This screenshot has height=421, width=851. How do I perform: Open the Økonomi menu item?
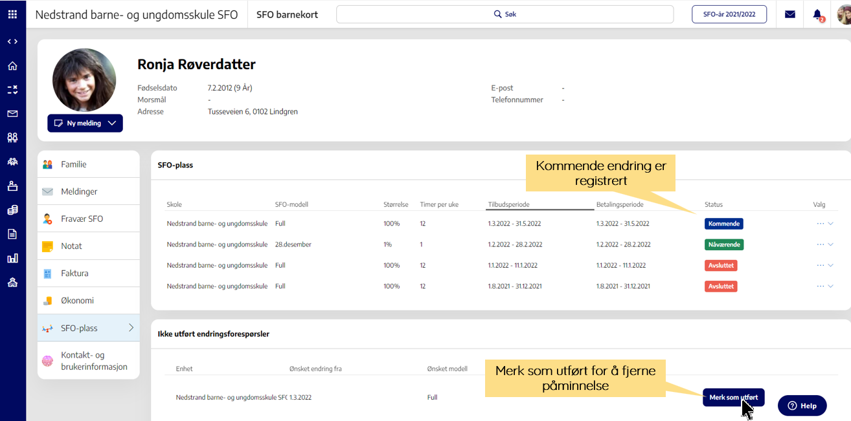(x=89, y=300)
